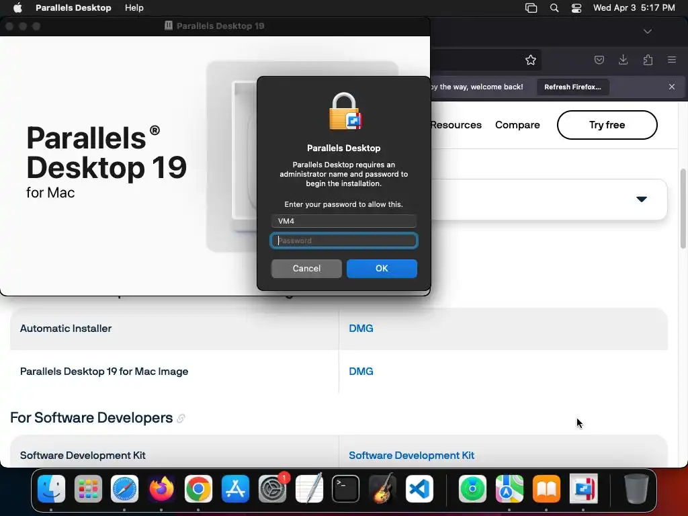
Task: Open Maps from the Dock
Action: [x=509, y=488]
